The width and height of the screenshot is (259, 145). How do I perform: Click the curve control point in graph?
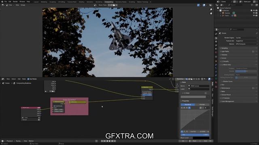(x=194, y=119)
